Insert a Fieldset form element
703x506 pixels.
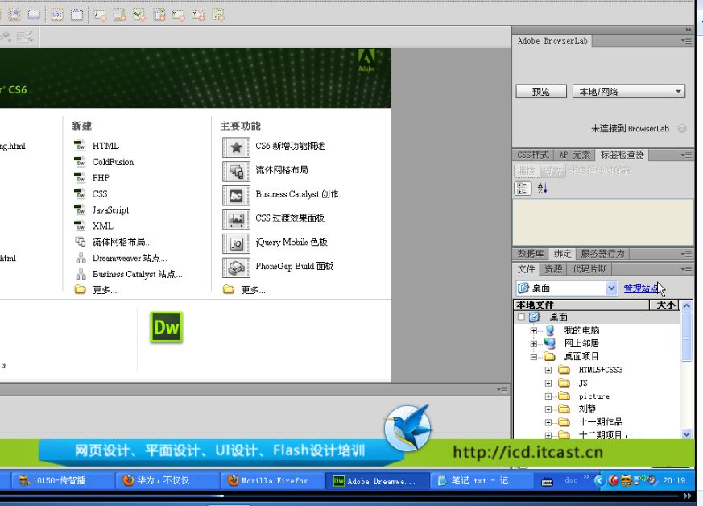coord(77,15)
